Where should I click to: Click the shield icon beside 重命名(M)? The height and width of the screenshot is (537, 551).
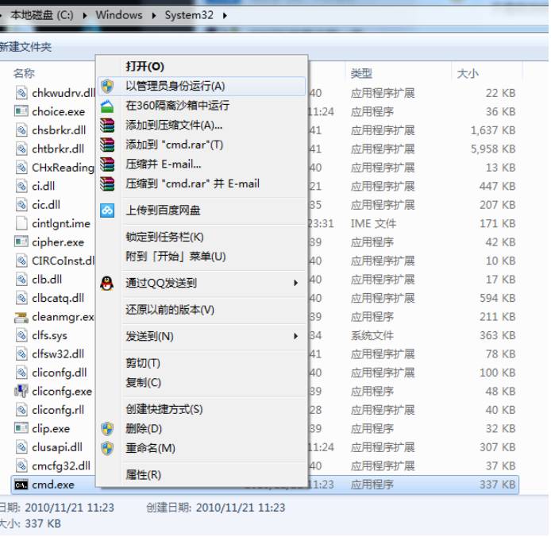coord(107,448)
